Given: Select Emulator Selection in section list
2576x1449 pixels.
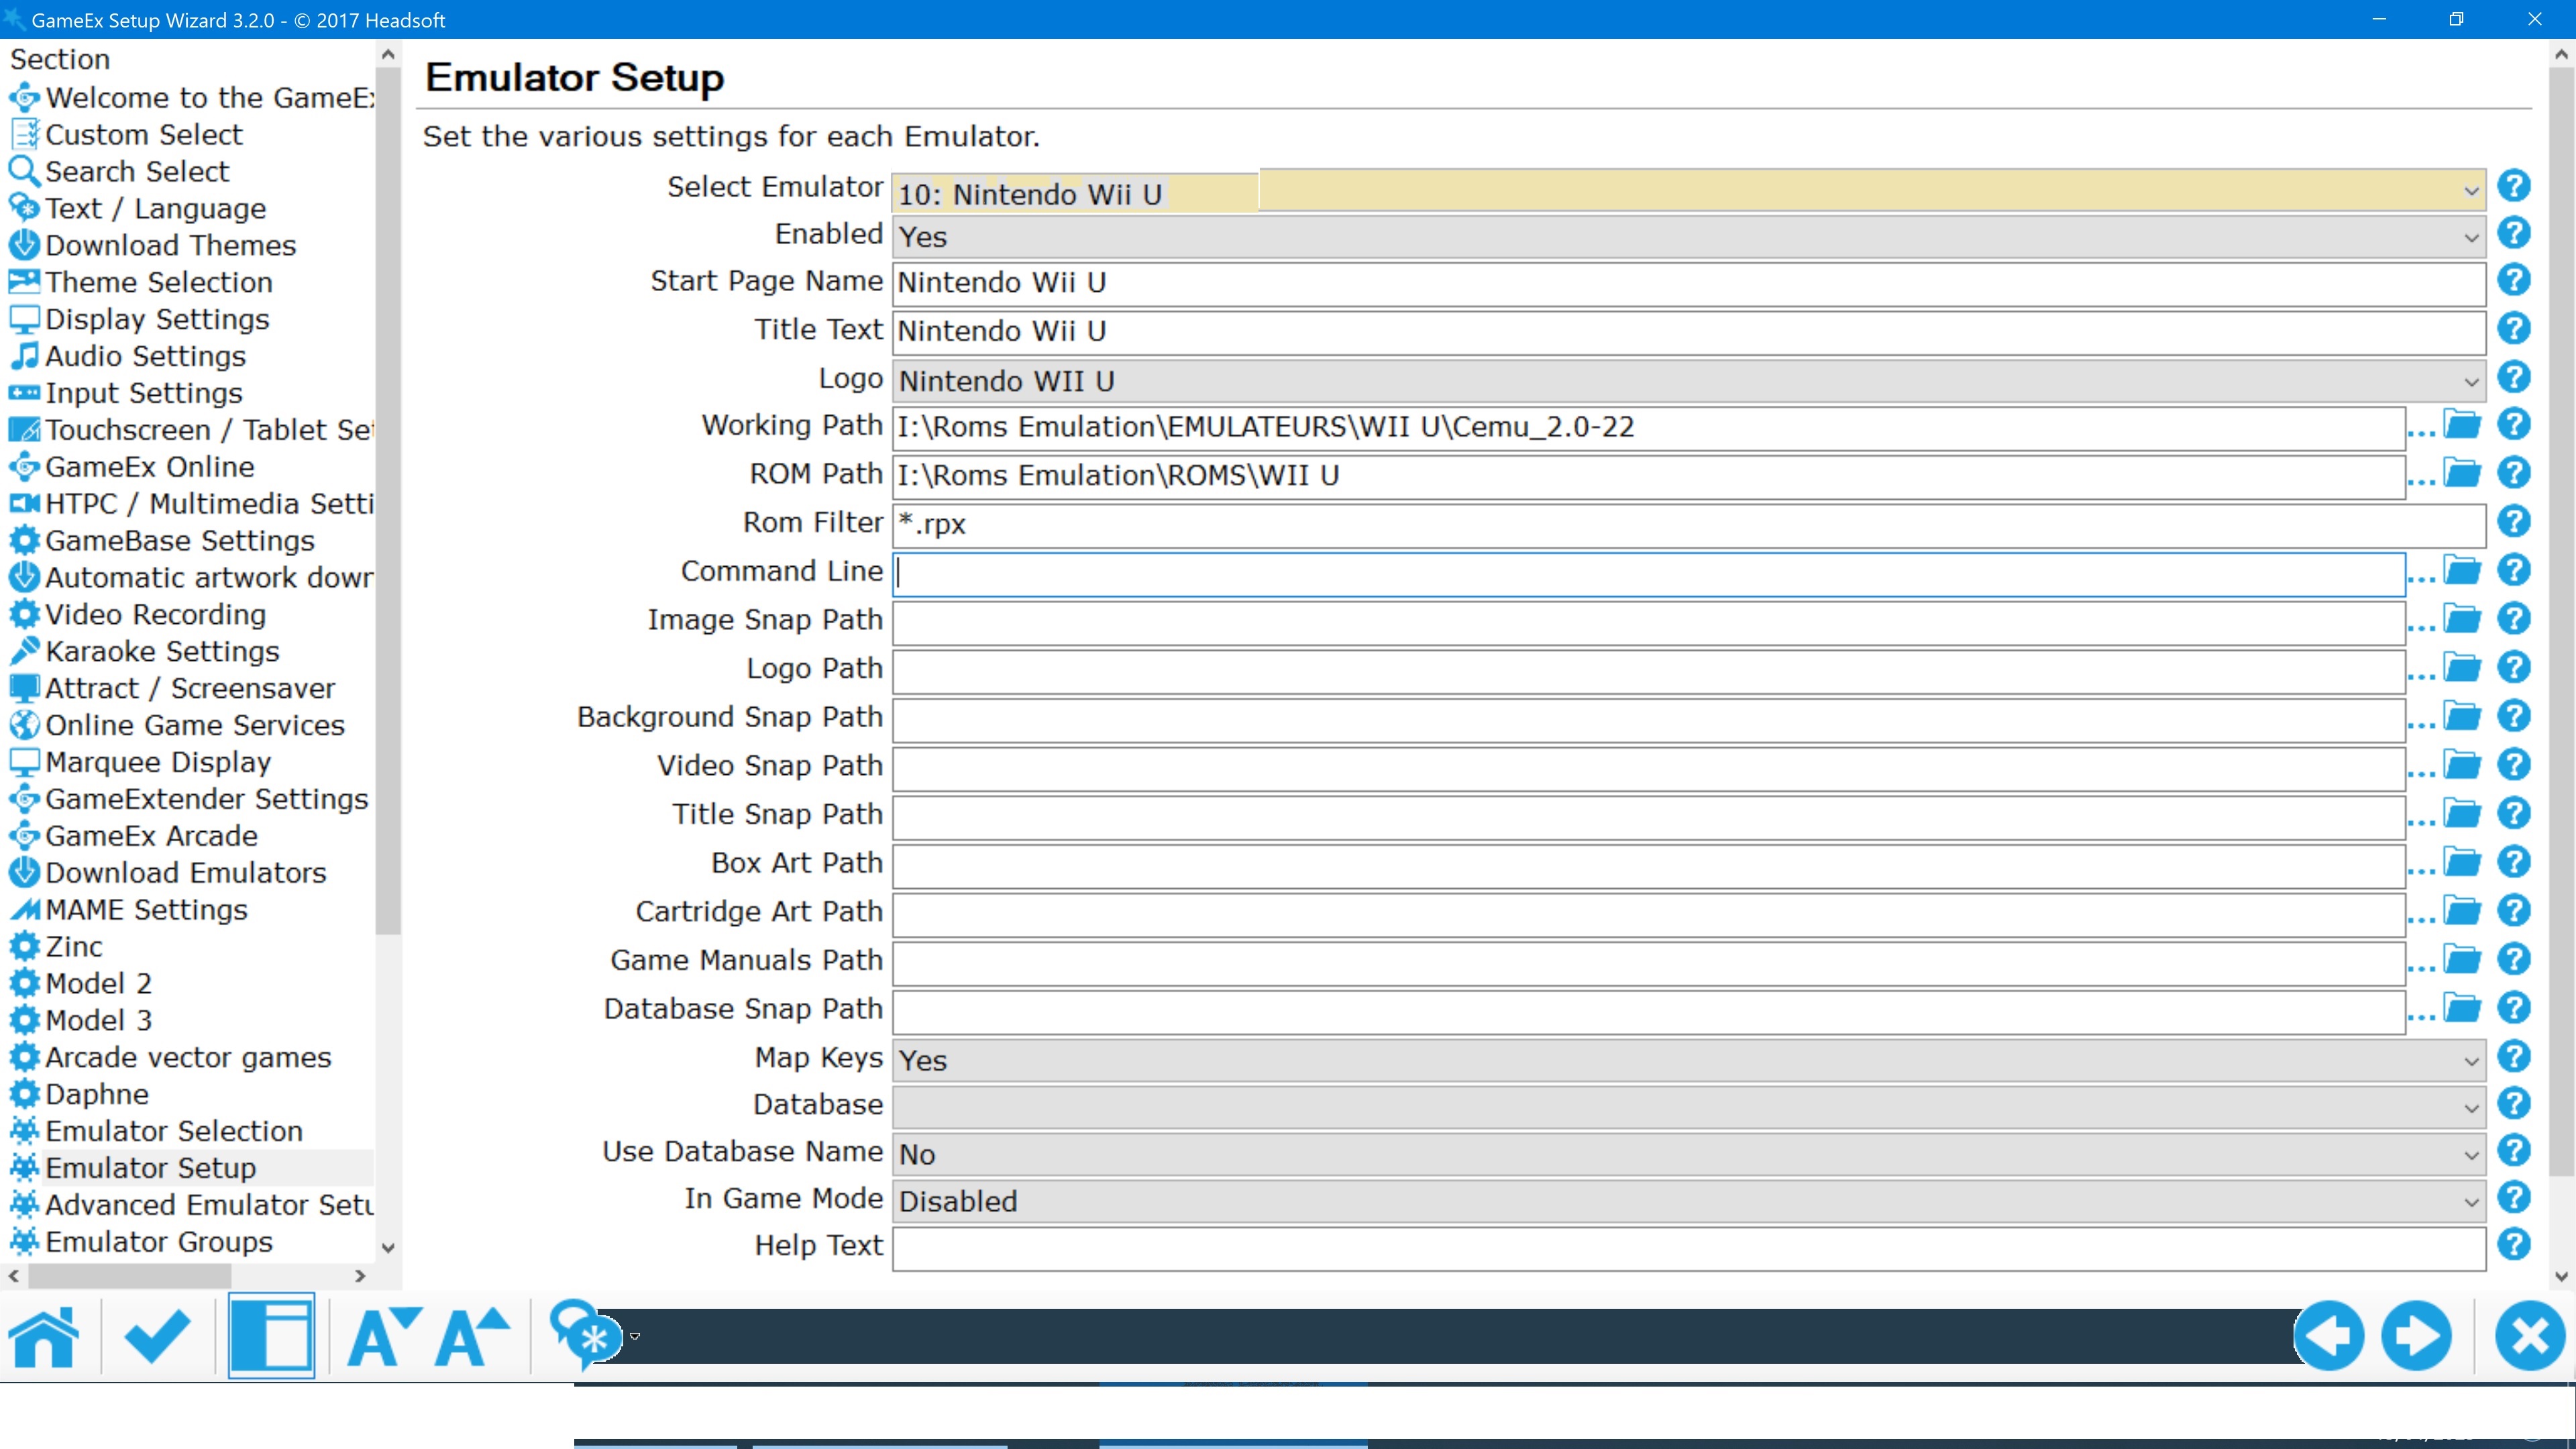Looking at the screenshot, I should [x=174, y=1131].
